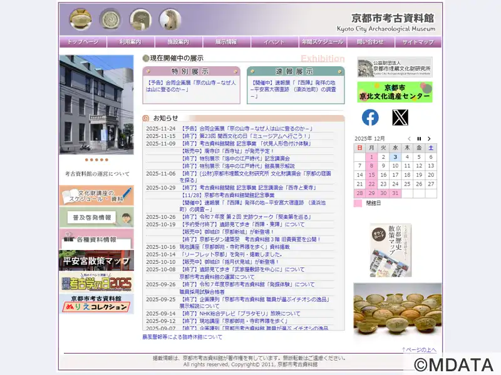The image size is (501, 375).
Task: Open 問い合わせ menu item
Action: (x=370, y=42)
